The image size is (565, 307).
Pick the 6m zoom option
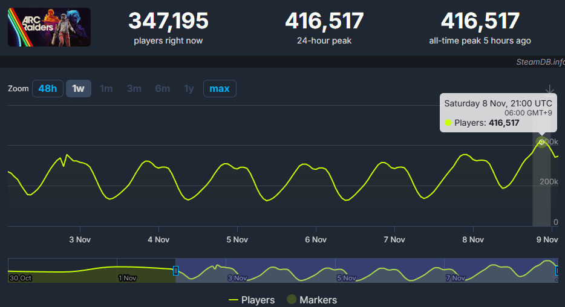click(162, 88)
